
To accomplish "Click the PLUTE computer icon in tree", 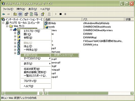I will (x=7, y=23).
